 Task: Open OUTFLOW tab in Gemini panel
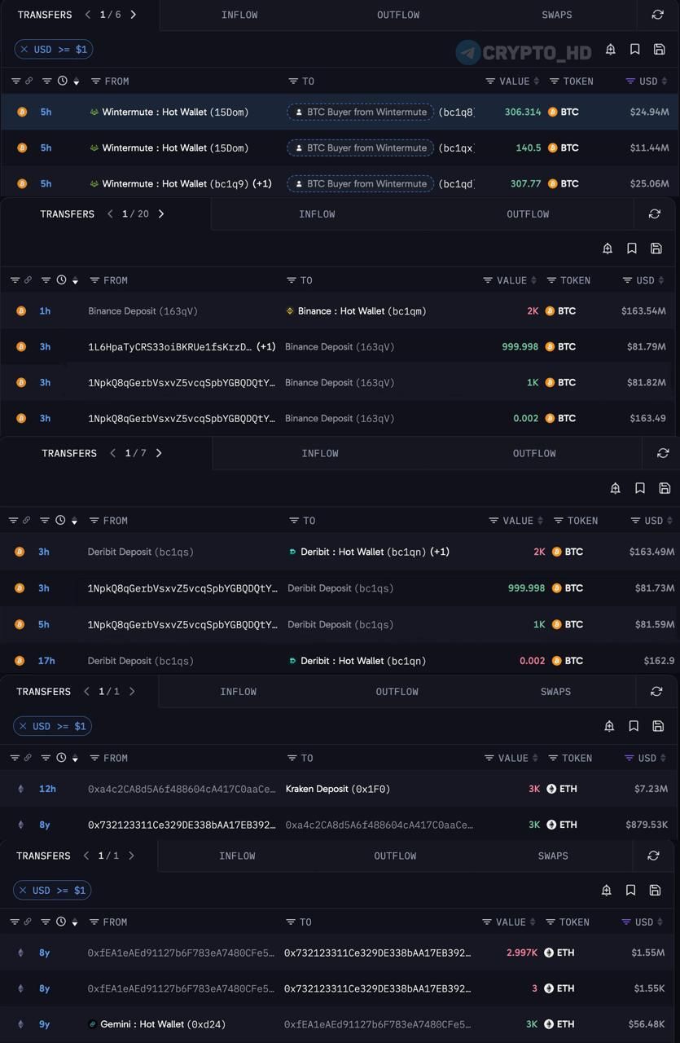[x=395, y=856]
